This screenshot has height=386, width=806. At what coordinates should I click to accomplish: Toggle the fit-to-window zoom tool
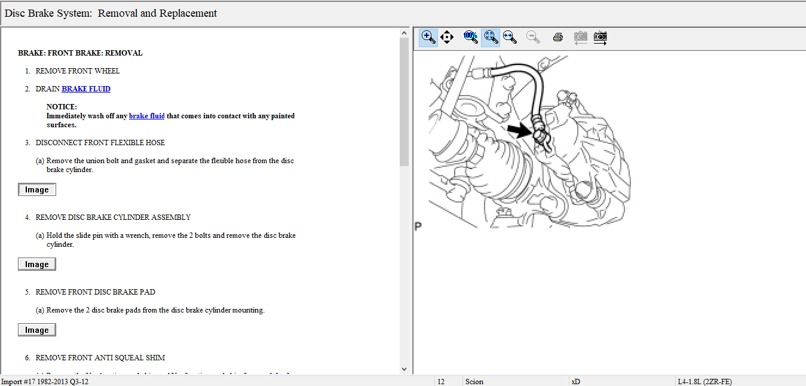click(491, 37)
